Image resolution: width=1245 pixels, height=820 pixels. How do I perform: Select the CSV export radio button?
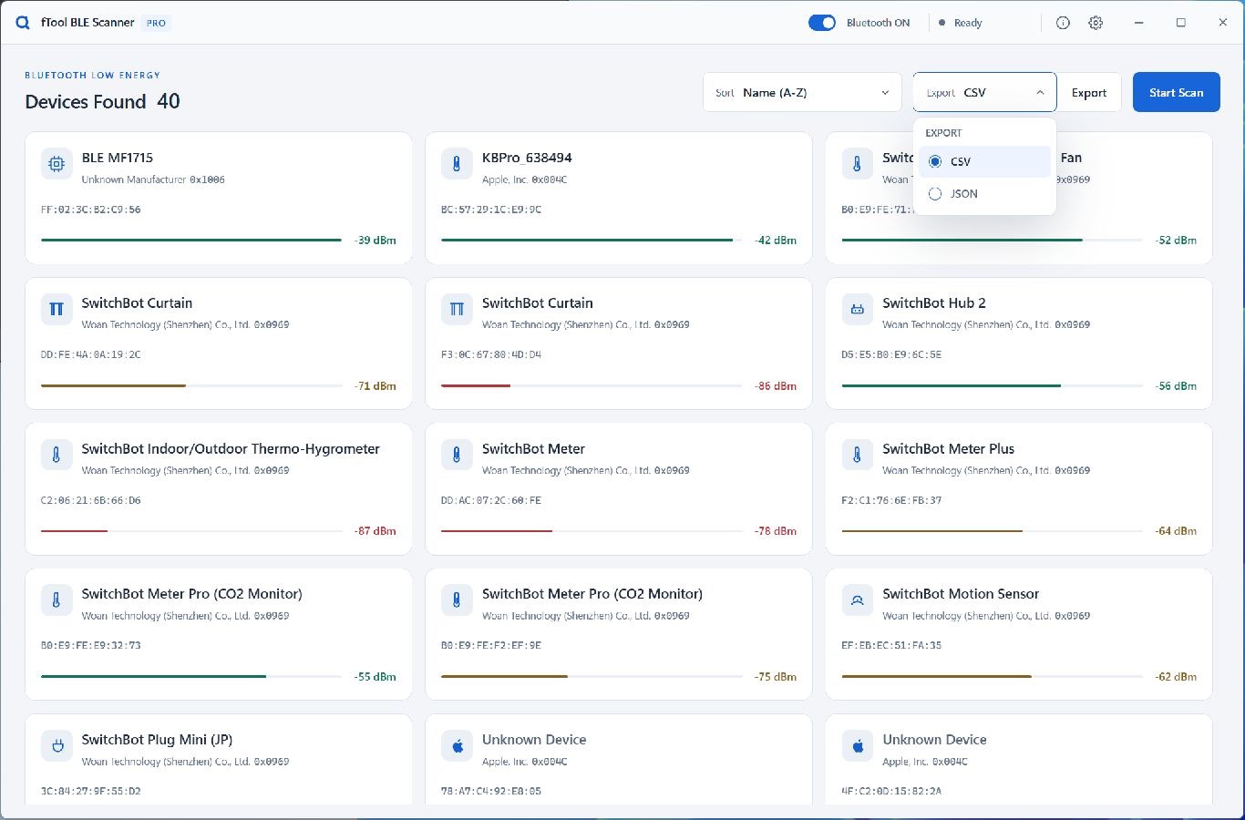tap(935, 161)
